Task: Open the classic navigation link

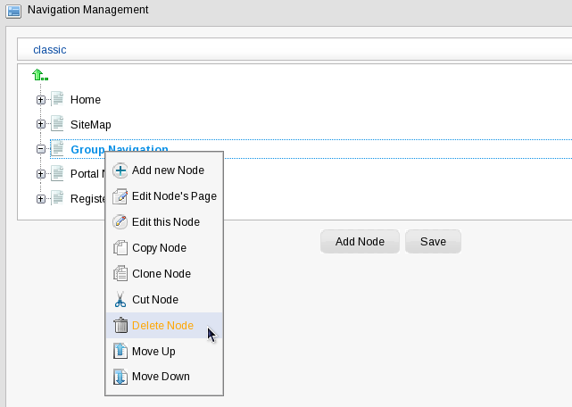Action: click(x=50, y=50)
